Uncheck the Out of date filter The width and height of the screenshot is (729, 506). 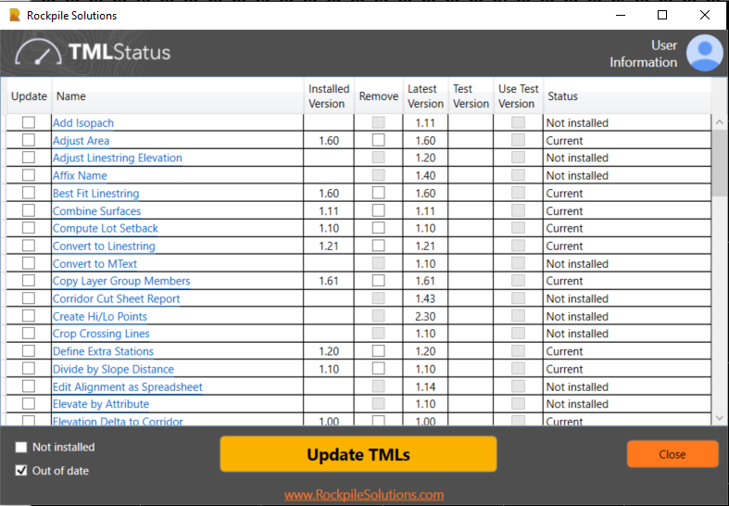tap(21, 470)
